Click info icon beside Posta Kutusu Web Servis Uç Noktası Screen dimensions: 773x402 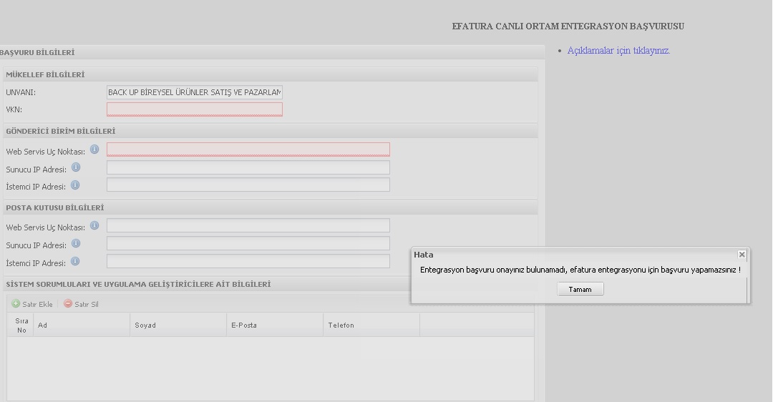[94, 226]
